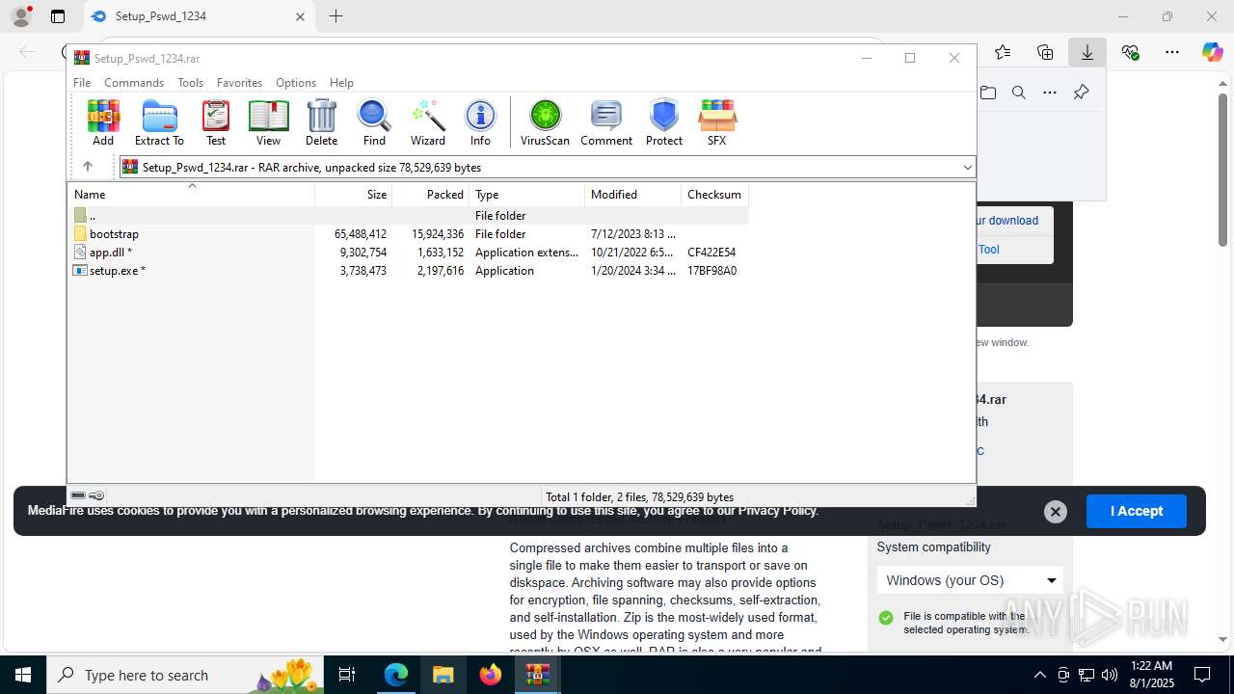
Task: Click the checksum 17BF98A0 cell
Action: 711,271
